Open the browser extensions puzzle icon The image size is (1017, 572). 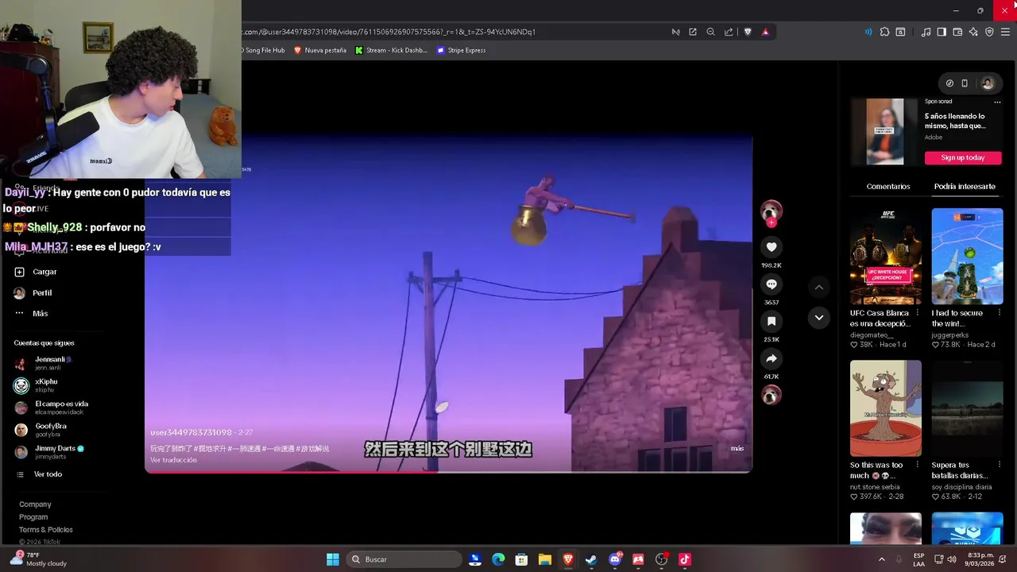pyautogui.click(x=884, y=32)
